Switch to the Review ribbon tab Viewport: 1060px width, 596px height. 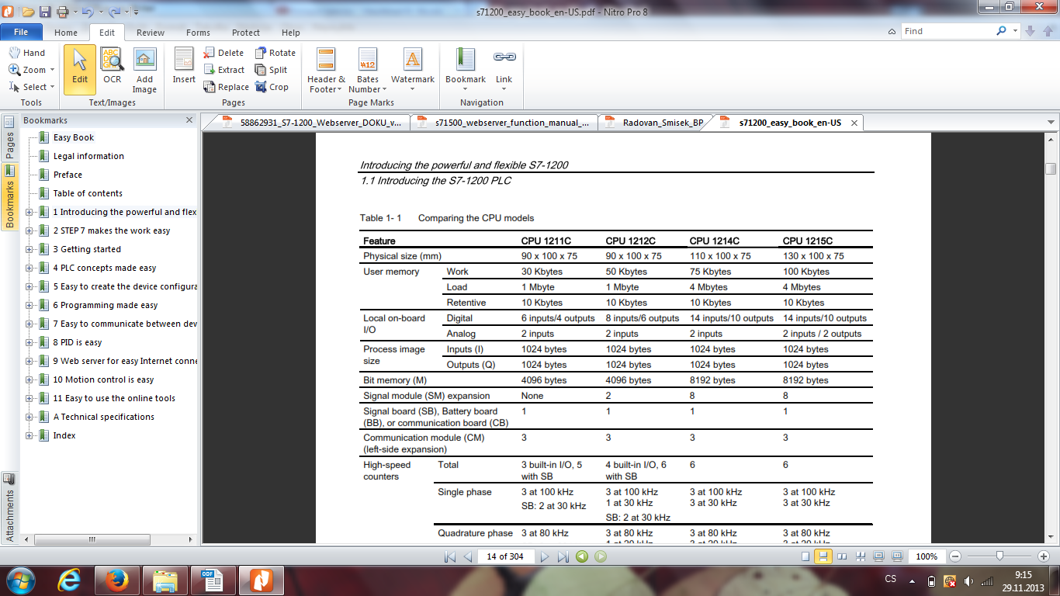(x=151, y=33)
